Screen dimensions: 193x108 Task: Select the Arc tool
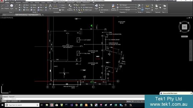click(16, 7)
